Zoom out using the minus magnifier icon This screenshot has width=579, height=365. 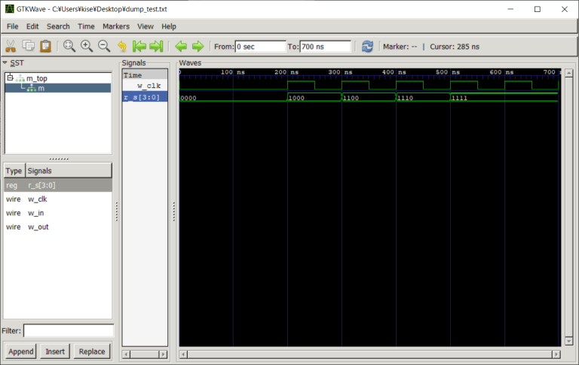coord(104,46)
